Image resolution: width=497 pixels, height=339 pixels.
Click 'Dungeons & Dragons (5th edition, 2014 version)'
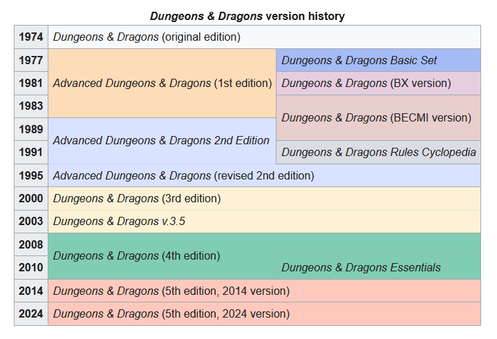pyautogui.click(x=264, y=291)
